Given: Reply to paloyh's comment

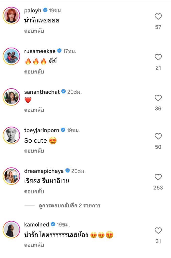Looking at the screenshot, I should [34, 31].
